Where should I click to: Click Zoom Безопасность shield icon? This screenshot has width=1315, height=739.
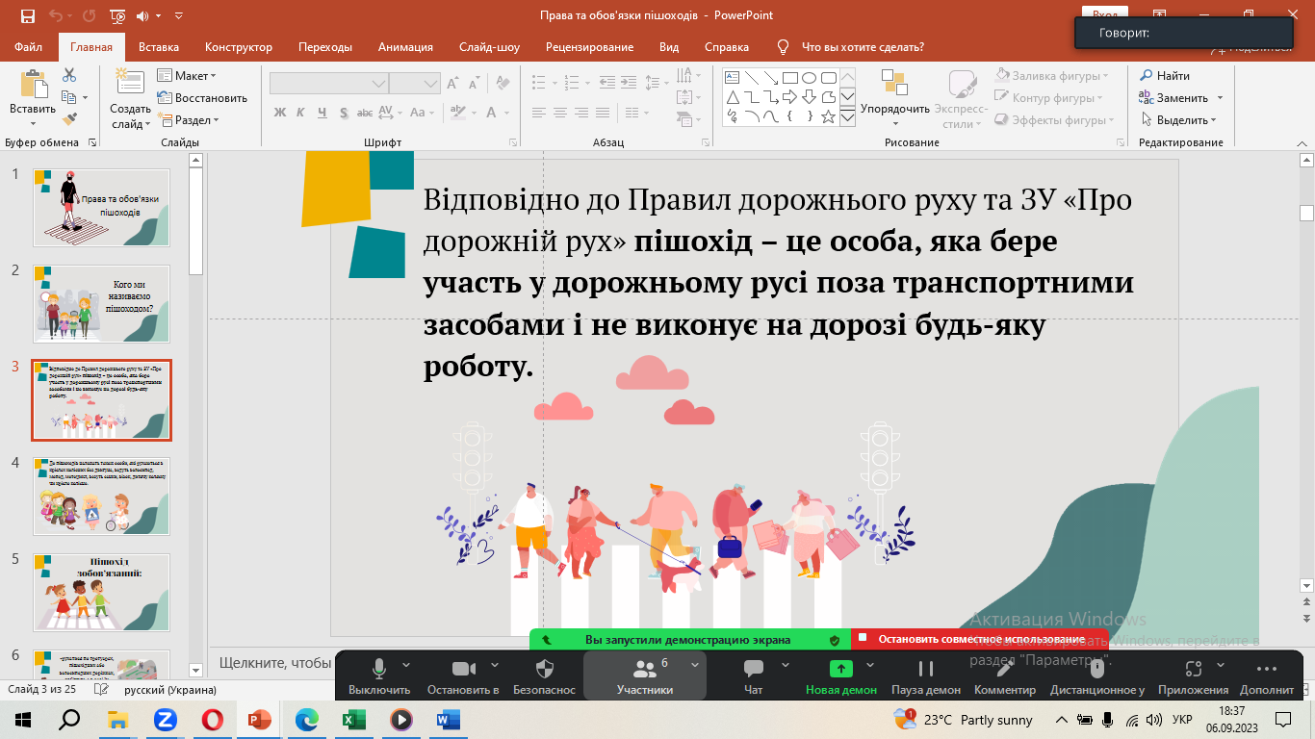(x=544, y=668)
